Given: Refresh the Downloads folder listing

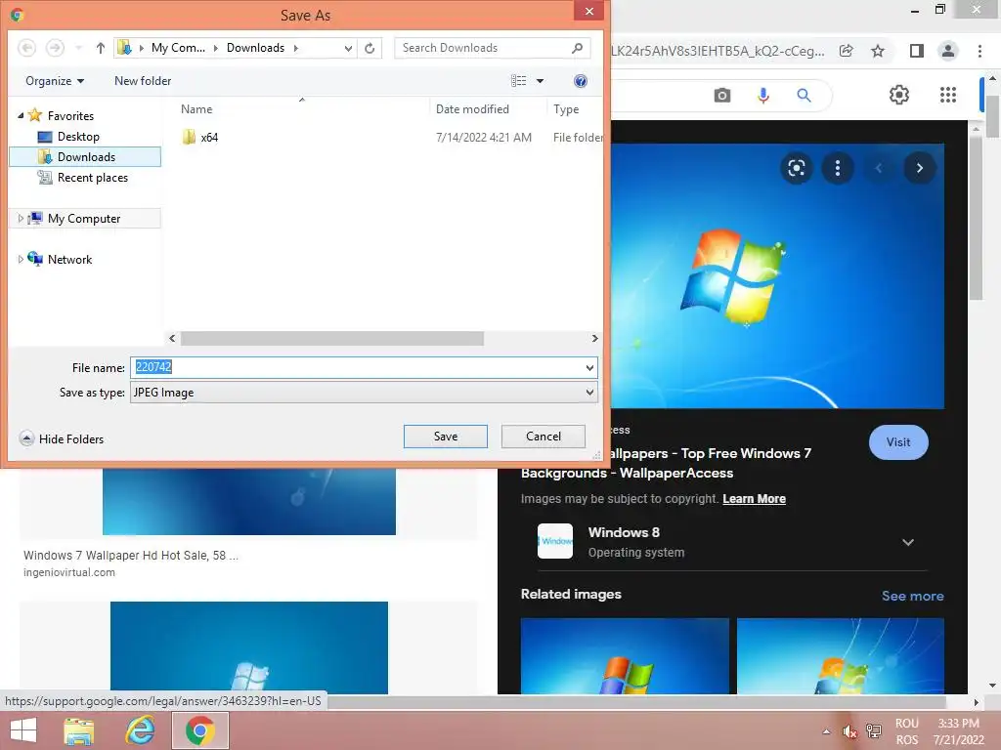Looking at the screenshot, I should 370,48.
